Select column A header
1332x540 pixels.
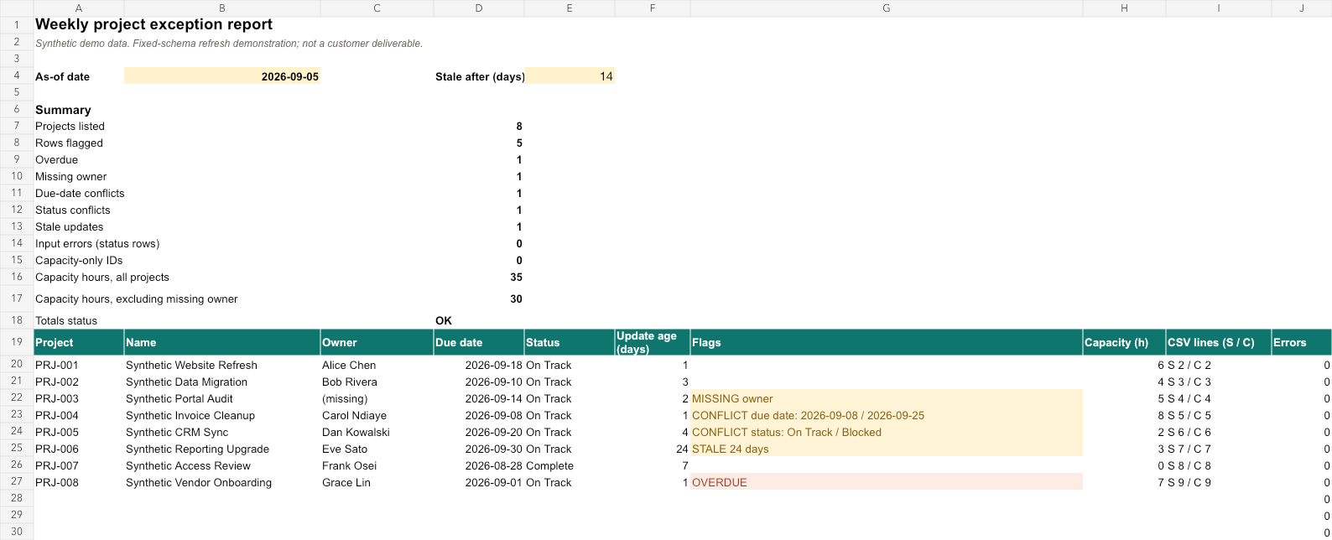[x=78, y=8]
